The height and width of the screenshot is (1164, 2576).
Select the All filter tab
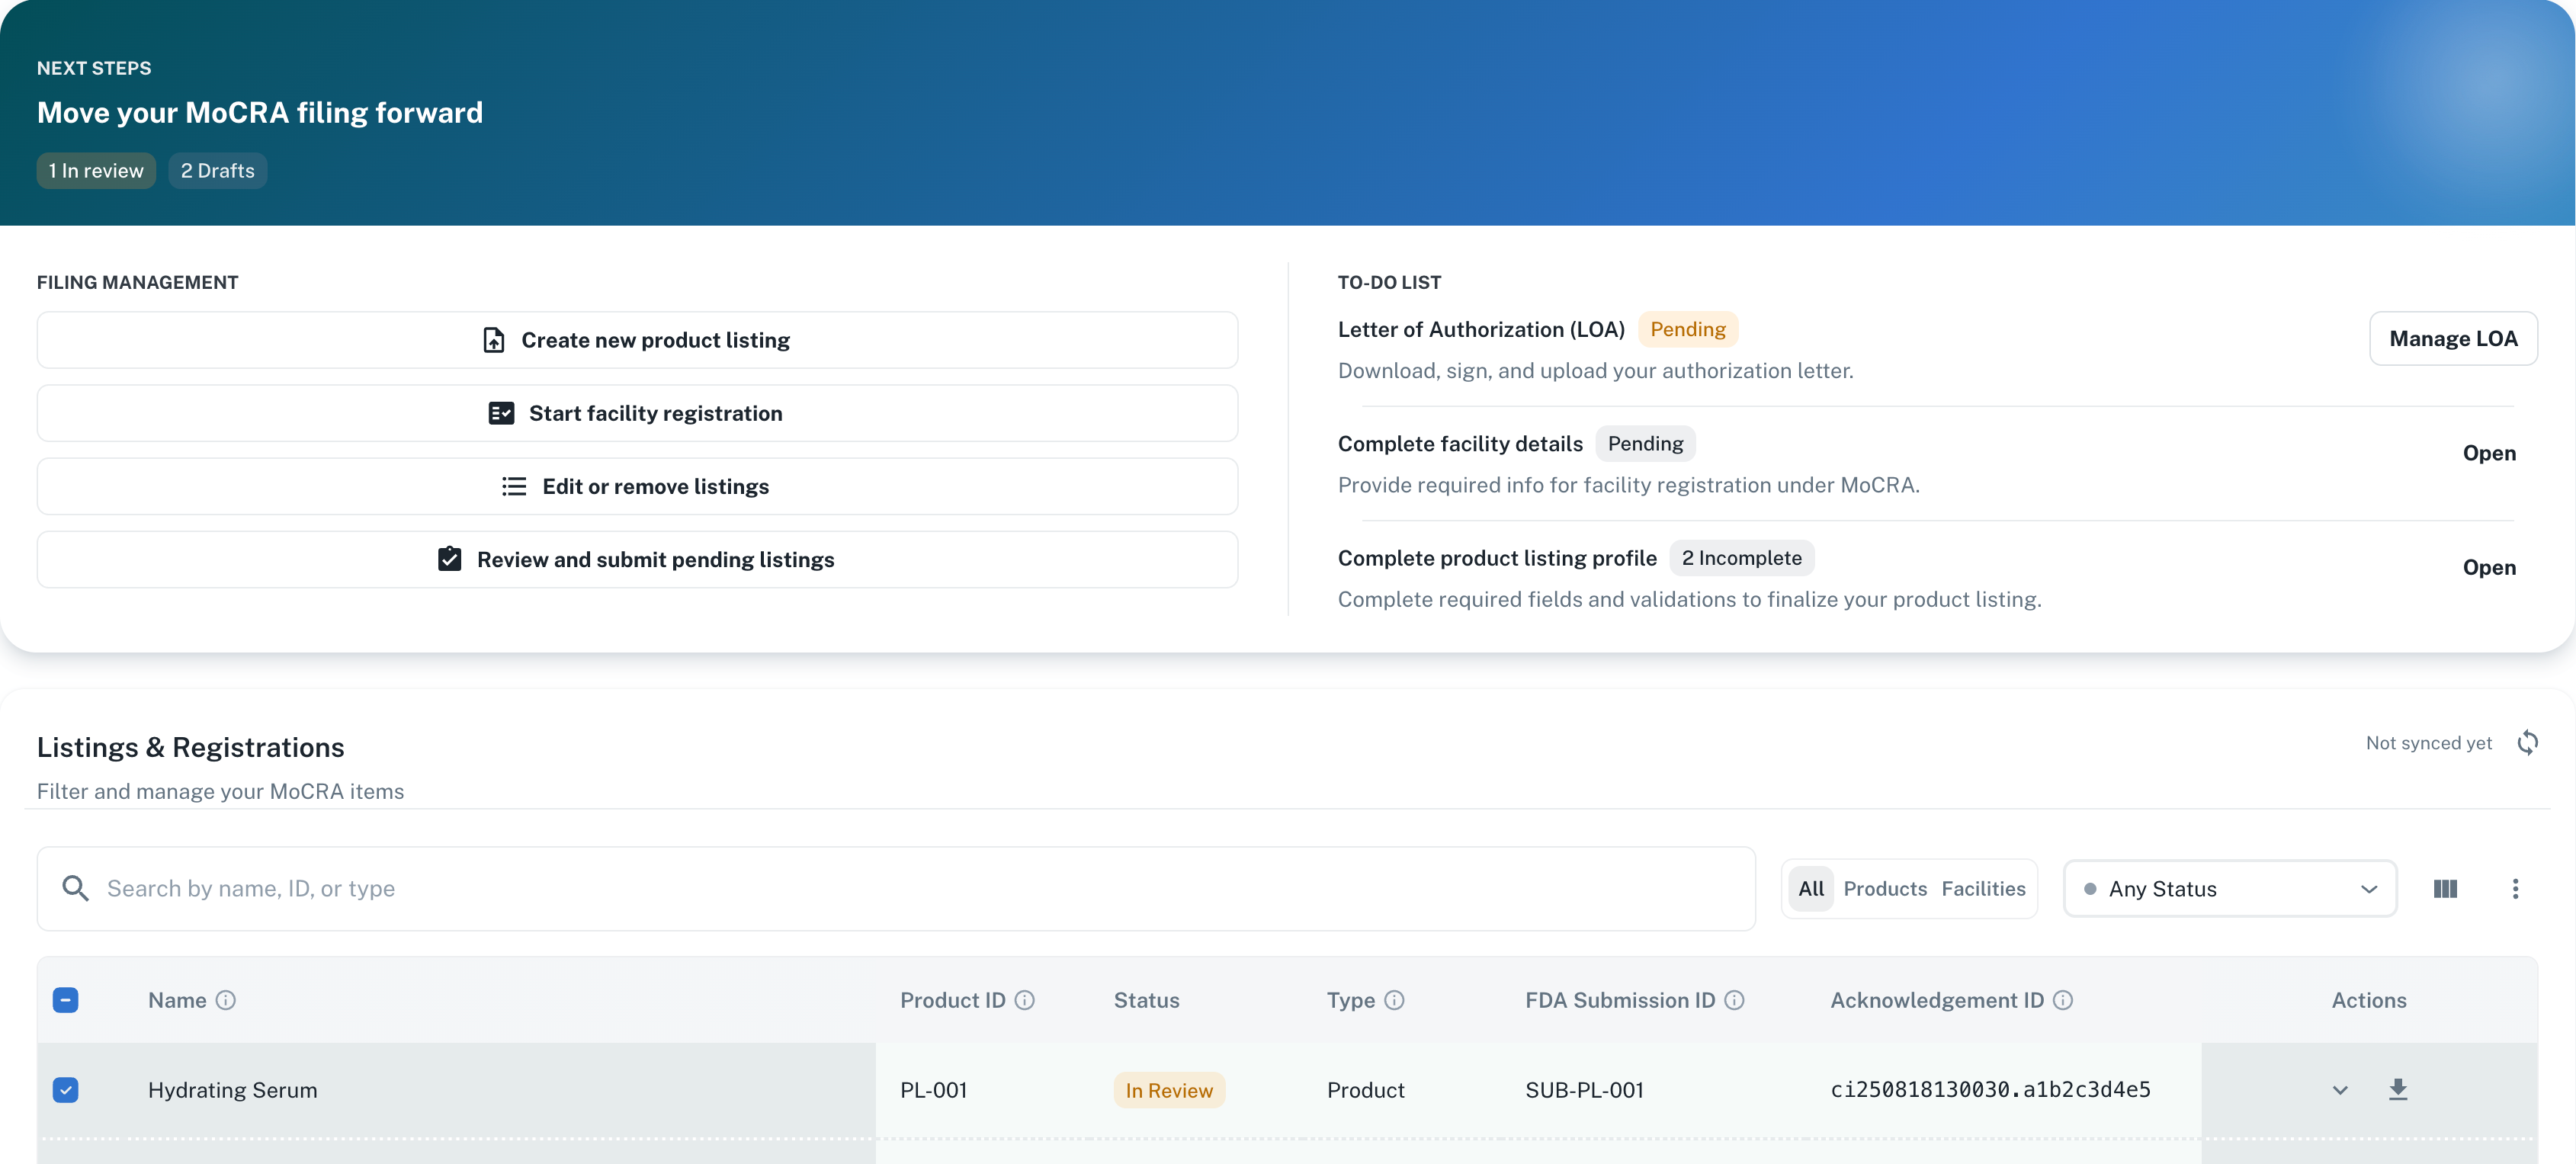click(x=1810, y=888)
